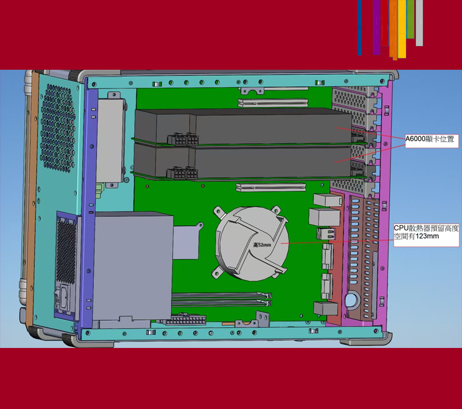Click the 高52mm text on the cooler
This screenshot has width=462, height=409.
[x=262, y=245]
